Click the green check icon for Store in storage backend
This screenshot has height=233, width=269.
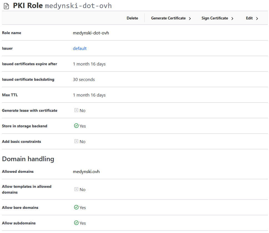tap(76, 126)
